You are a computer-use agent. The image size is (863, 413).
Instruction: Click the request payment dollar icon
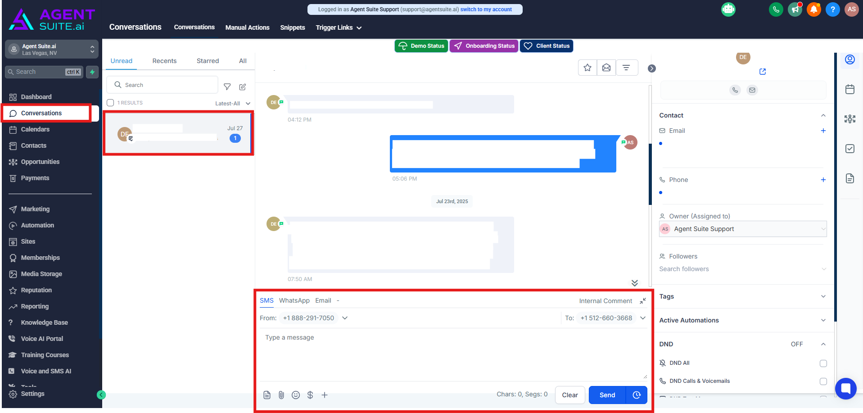click(x=310, y=395)
